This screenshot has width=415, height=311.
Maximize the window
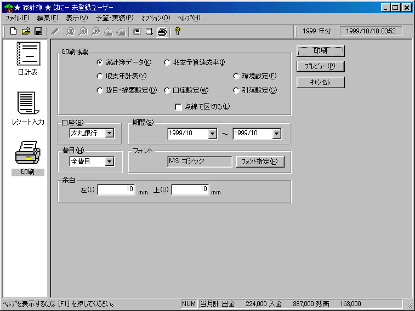(x=395, y=8)
